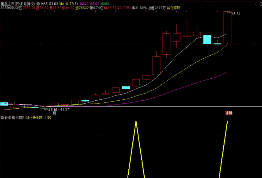Open the 财 marker below the chart
Image resolution: width=262 pixels, height=178 pixels.
click(54, 113)
